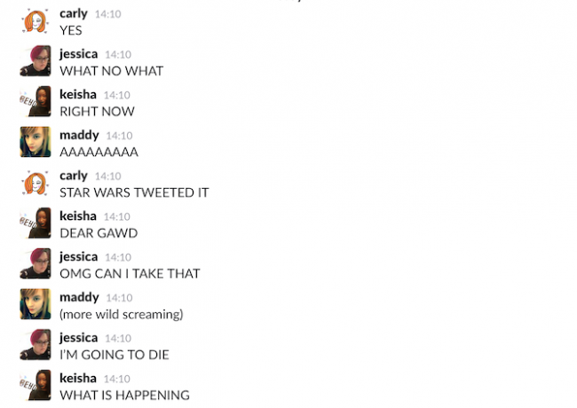Select maddy's avatar next to more wild screaming

coord(36,304)
